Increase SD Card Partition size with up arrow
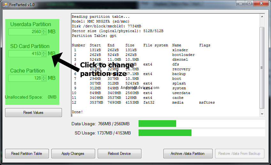This screenshot has height=165, width=271. tap(44, 52)
